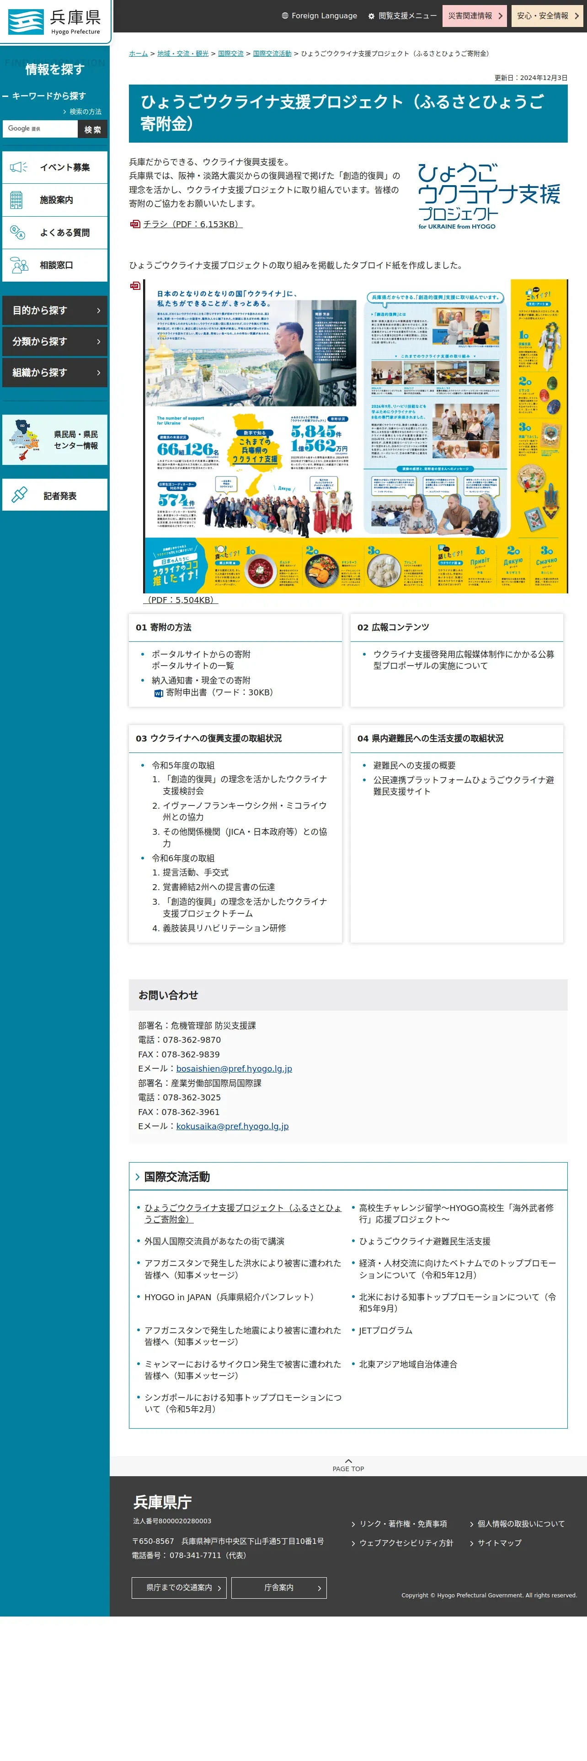Click the 検索 search button
Image resolution: width=587 pixels, height=1761 pixels.
pyautogui.click(x=92, y=129)
